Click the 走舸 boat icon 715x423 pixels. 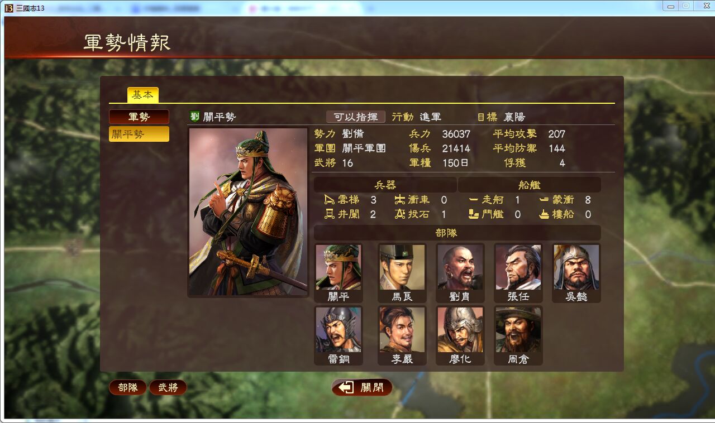point(474,200)
